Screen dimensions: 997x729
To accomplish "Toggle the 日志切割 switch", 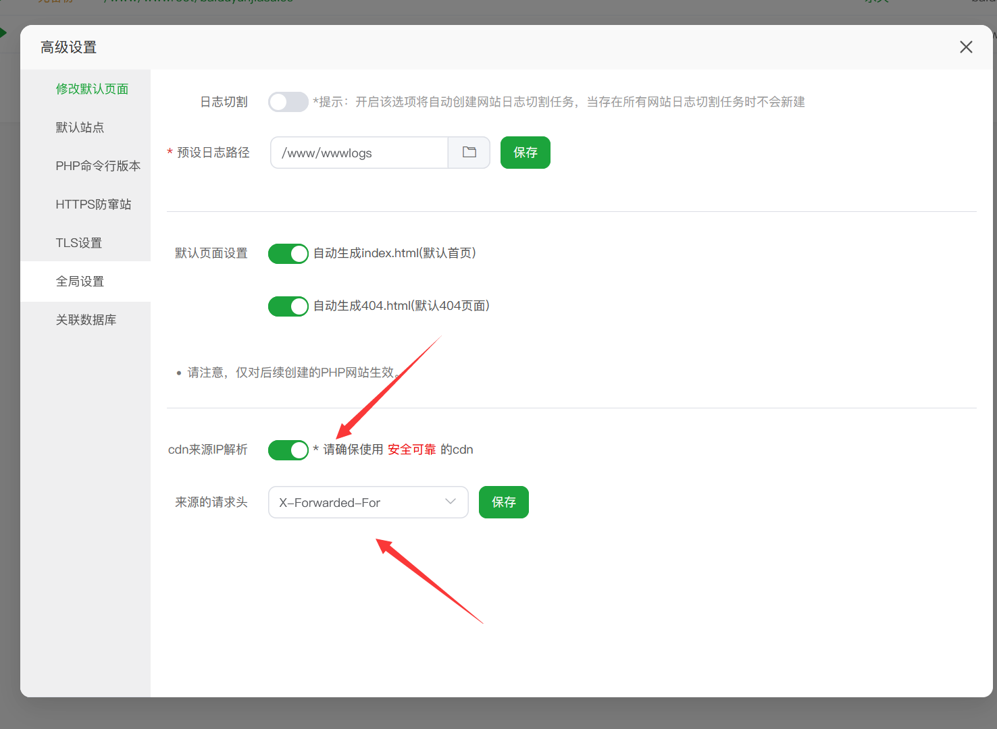I will click(x=288, y=102).
